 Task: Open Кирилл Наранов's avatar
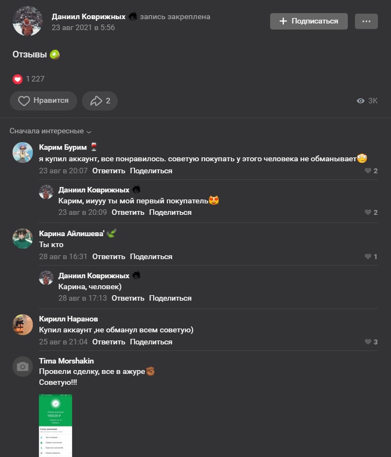(x=22, y=324)
